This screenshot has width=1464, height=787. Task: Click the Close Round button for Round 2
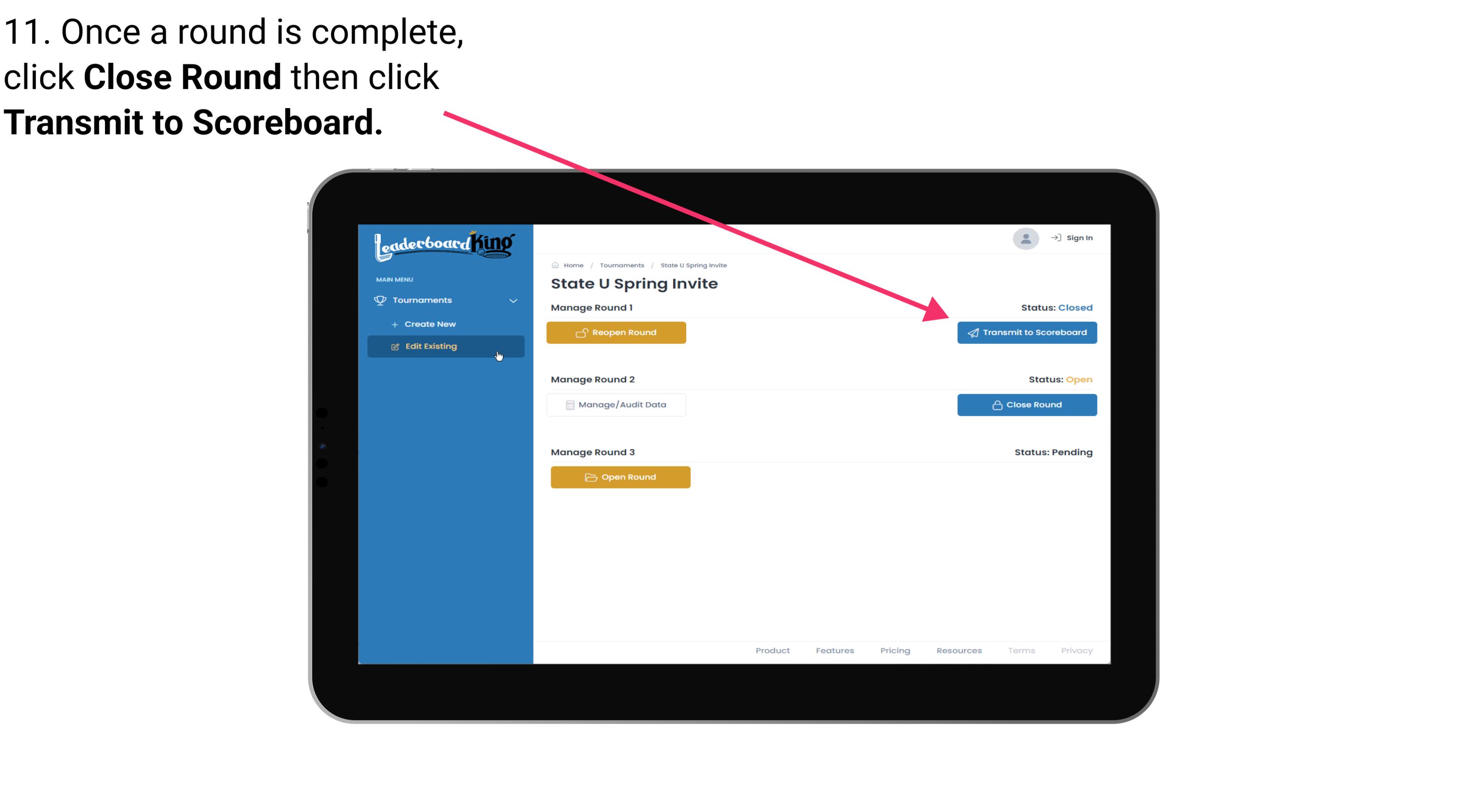[x=1027, y=404]
